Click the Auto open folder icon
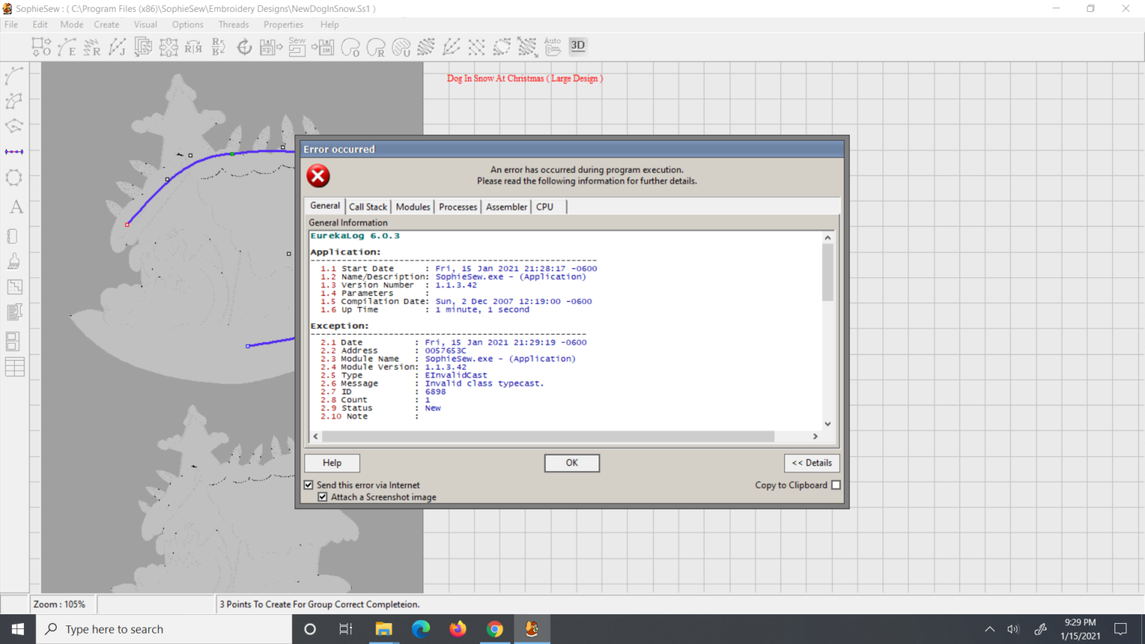The image size is (1145, 644). click(x=552, y=47)
